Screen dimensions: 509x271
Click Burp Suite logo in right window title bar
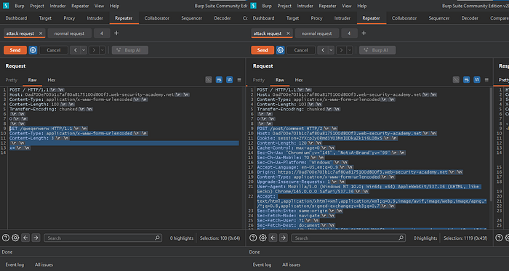(254, 6)
